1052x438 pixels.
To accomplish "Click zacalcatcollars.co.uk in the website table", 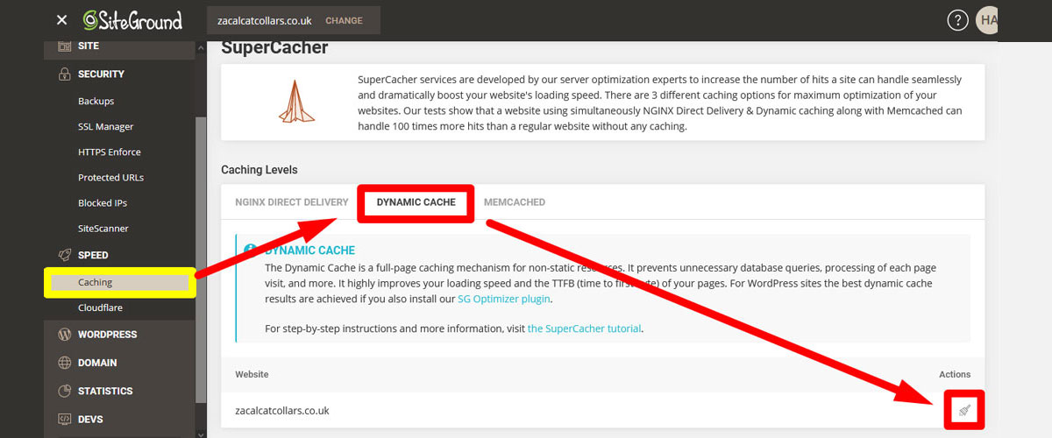I will point(282,410).
